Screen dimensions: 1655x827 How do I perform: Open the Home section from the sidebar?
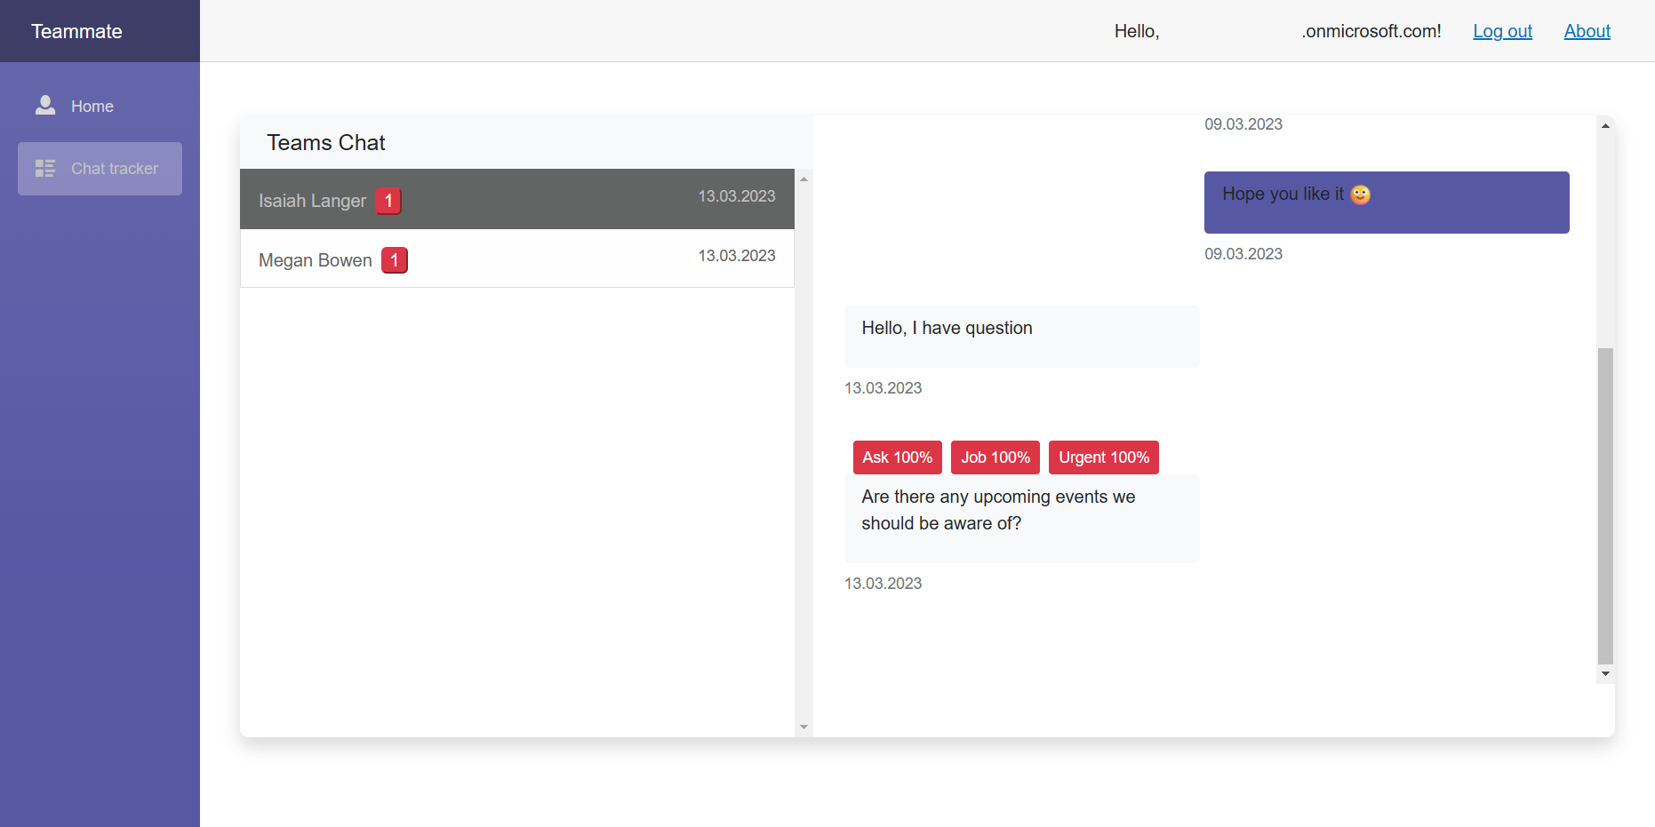(92, 106)
